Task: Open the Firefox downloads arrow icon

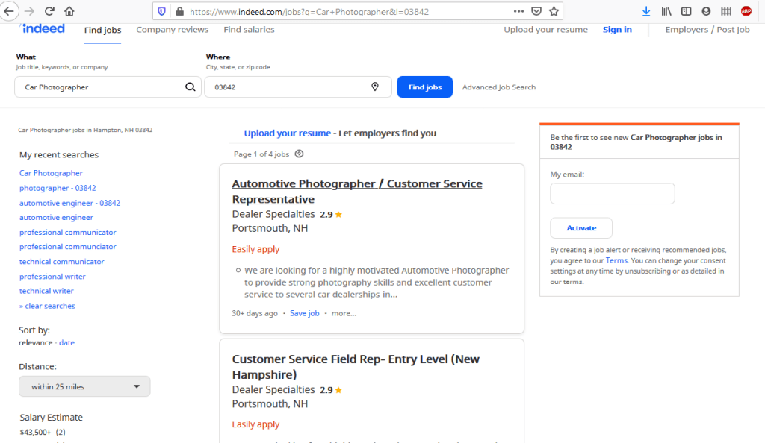Action: pos(646,11)
